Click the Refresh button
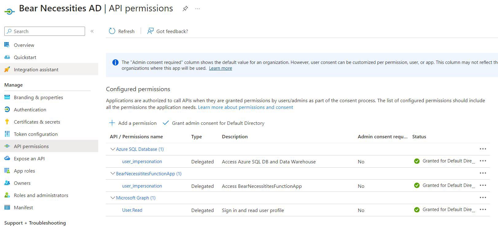The width and height of the screenshot is (498, 227). (122, 31)
